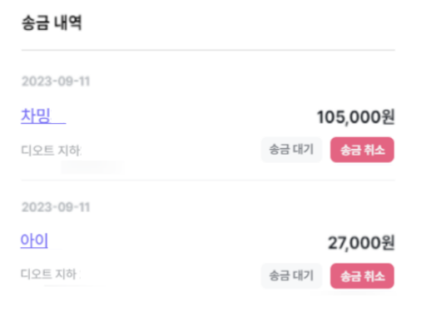Click the blurred text below 차밍's address
Viewport: 436px width, 312px height.
click(92, 167)
